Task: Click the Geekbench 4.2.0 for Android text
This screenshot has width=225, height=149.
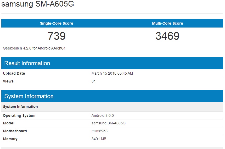Action: pyautogui.click(x=34, y=48)
